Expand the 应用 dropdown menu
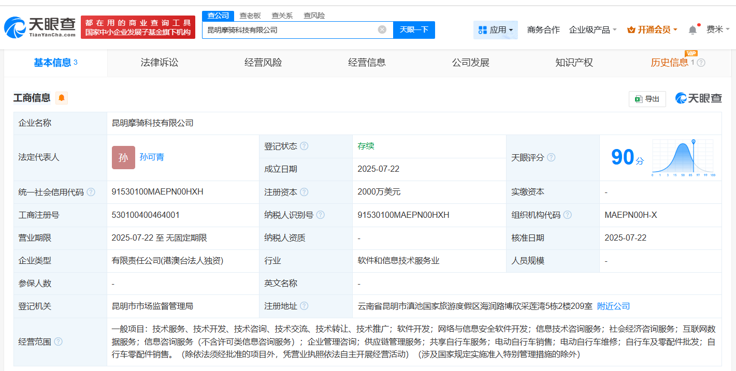This screenshot has width=736, height=371. coord(496,30)
